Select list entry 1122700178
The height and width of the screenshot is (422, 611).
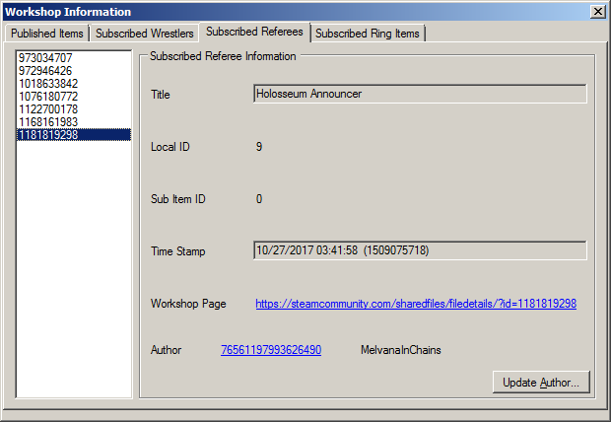pyautogui.click(x=48, y=109)
